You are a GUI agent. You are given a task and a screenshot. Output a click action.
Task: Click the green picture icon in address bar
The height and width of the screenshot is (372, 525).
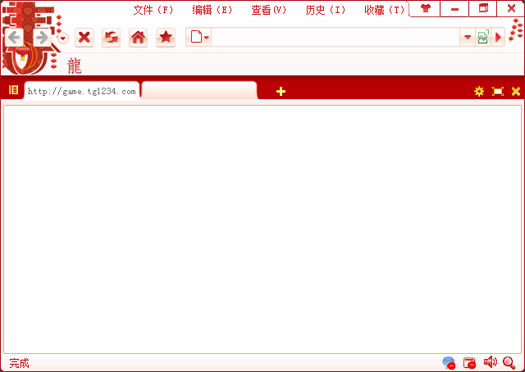pyautogui.click(x=483, y=37)
